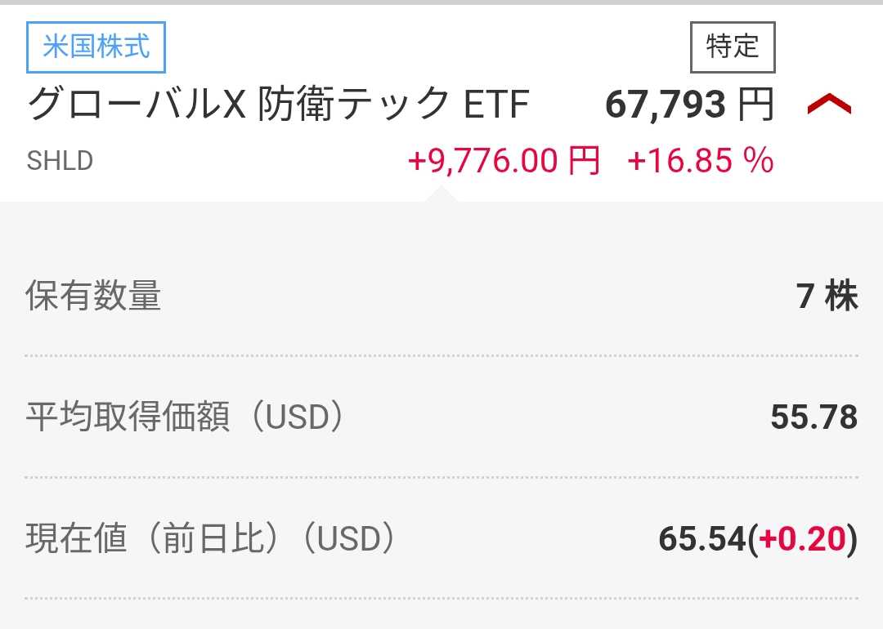Viewport: 883px width, 629px height.
Task: Click the +9,776.00 円 profit figure
Action: (504, 161)
